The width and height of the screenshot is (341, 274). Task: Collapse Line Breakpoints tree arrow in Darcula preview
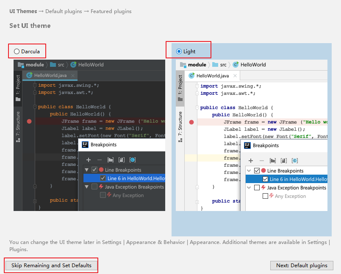pyautogui.click(x=87, y=170)
